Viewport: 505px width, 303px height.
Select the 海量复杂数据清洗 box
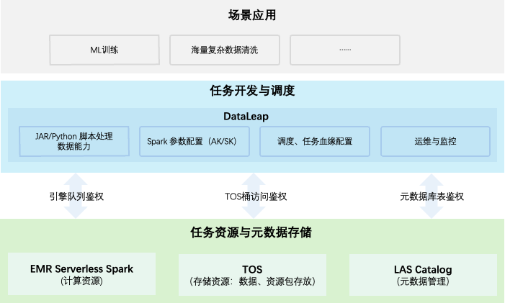pos(225,50)
